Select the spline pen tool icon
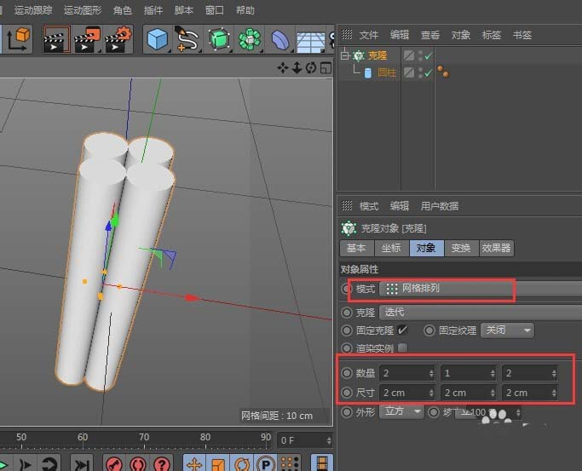 [187, 39]
